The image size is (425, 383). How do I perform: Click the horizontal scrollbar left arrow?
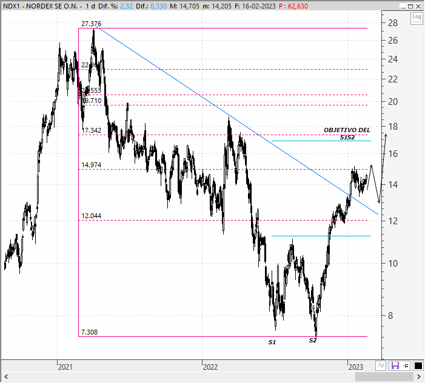point(6,377)
